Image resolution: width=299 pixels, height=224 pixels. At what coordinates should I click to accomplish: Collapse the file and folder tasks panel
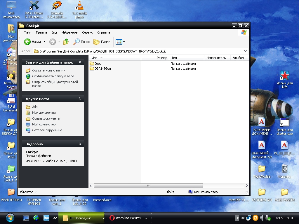click(80, 62)
